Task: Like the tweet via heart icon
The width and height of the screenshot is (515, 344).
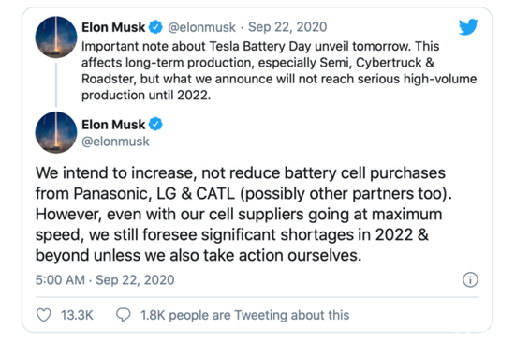Action: [44, 315]
